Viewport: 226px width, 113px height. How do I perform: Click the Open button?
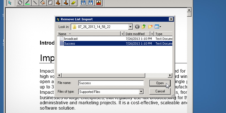point(160,83)
